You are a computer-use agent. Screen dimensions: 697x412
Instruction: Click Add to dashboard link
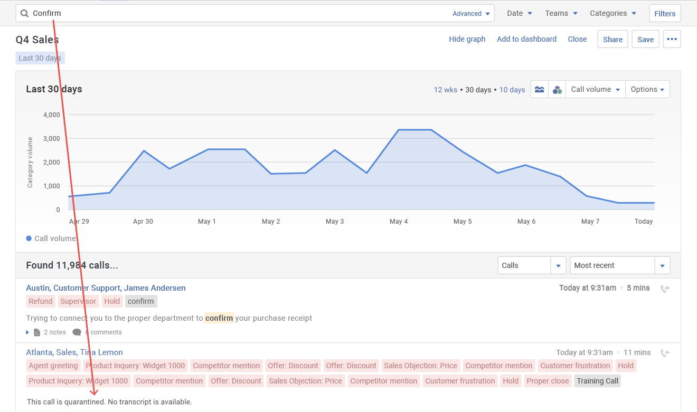pyautogui.click(x=526, y=39)
